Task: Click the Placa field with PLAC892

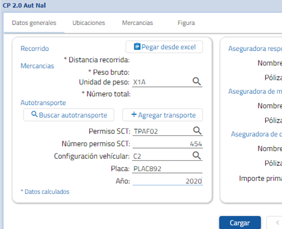Action: tap(167, 169)
